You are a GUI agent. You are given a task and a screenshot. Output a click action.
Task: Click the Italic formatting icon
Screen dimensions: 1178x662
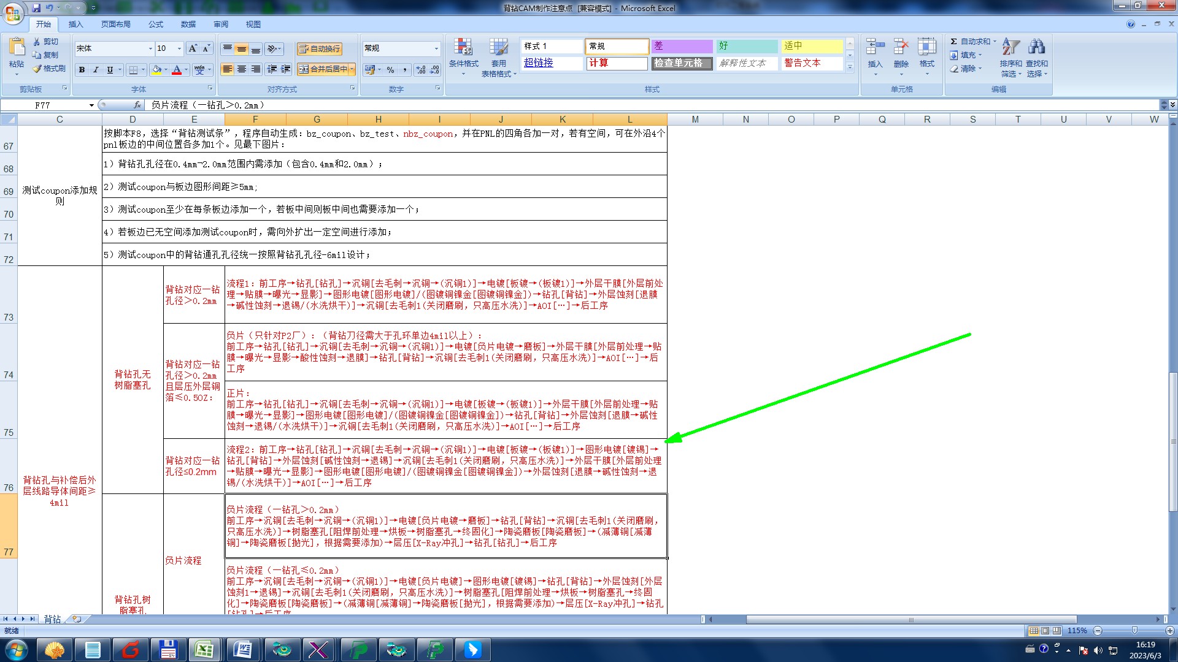[x=96, y=70]
